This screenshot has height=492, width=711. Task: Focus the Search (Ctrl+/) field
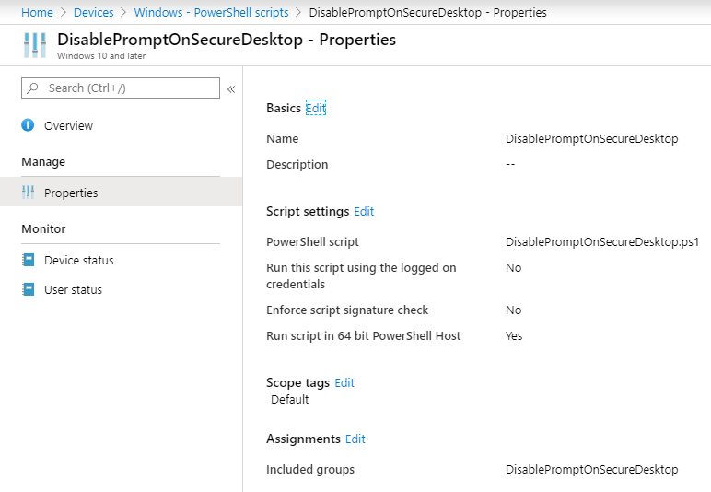pos(121,88)
